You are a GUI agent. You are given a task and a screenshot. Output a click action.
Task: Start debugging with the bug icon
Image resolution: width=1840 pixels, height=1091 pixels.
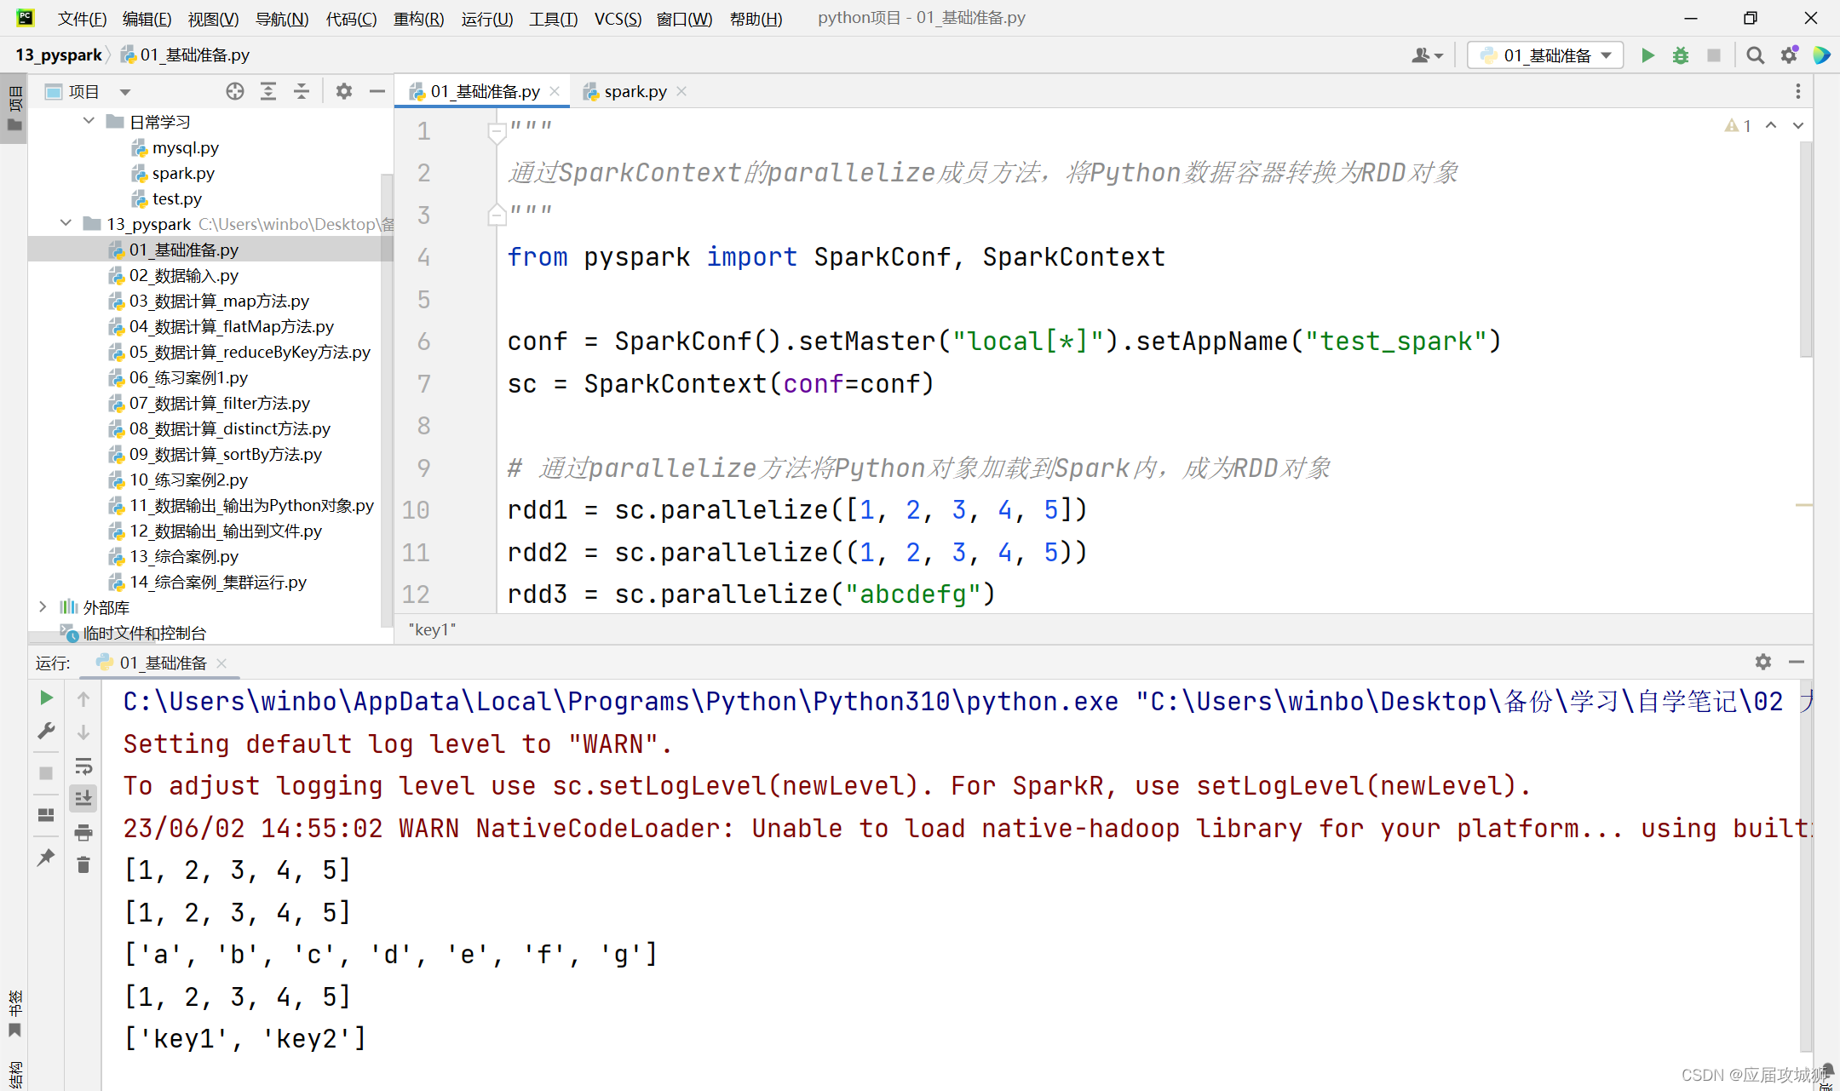pyautogui.click(x=1679, y=55)
